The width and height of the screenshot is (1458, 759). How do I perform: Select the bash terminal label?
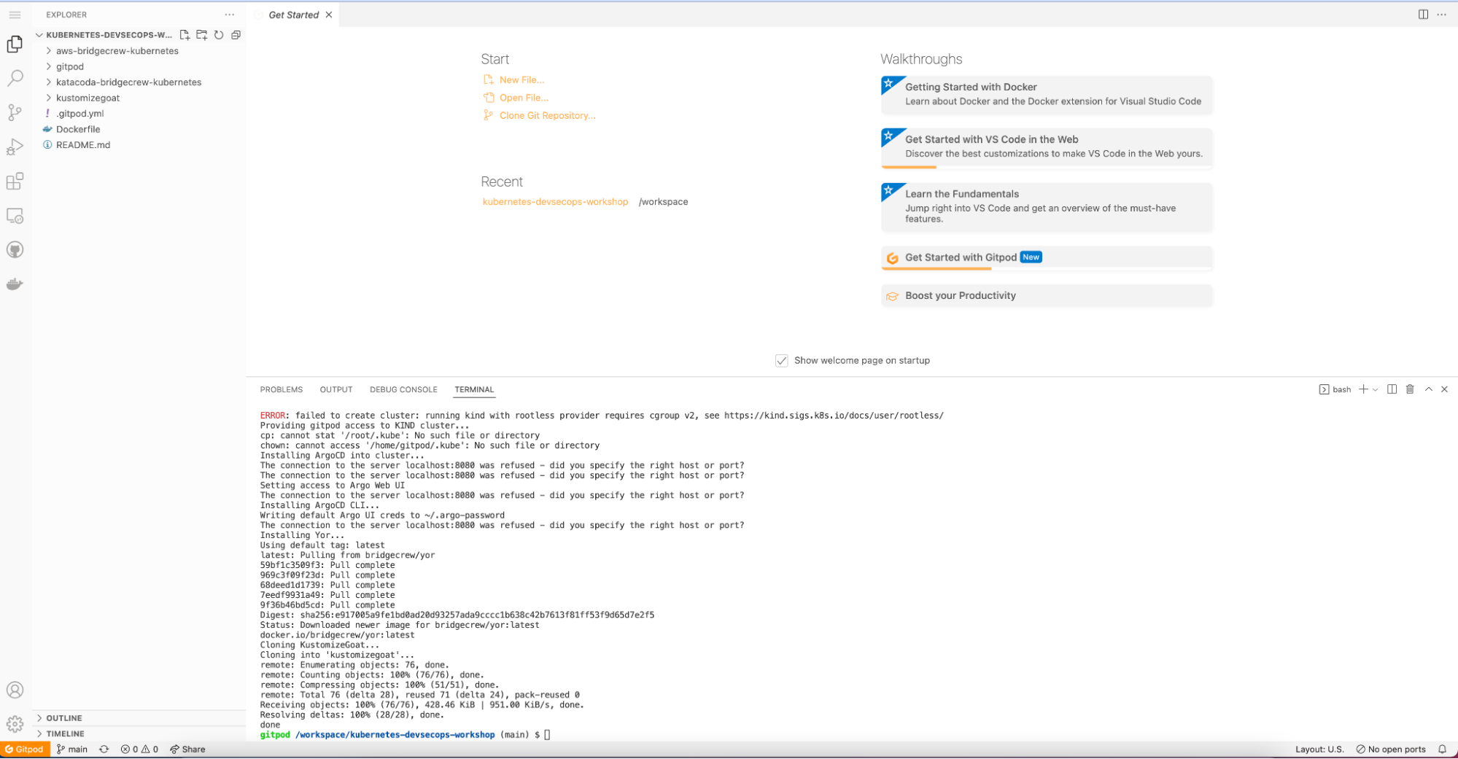(1335, 389)
